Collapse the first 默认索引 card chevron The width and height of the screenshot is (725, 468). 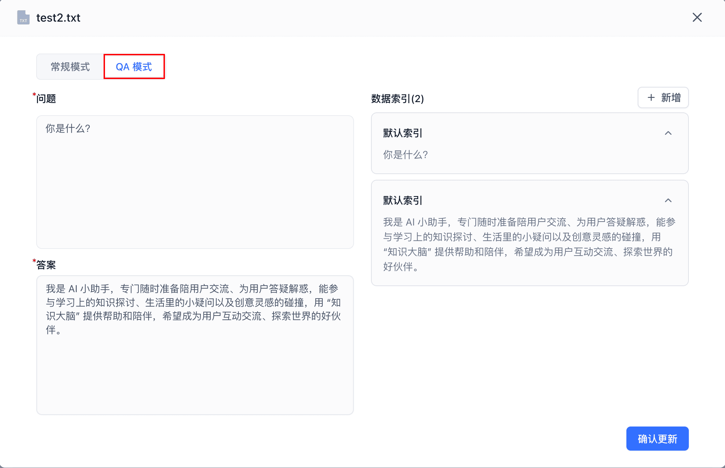point(668,133)
